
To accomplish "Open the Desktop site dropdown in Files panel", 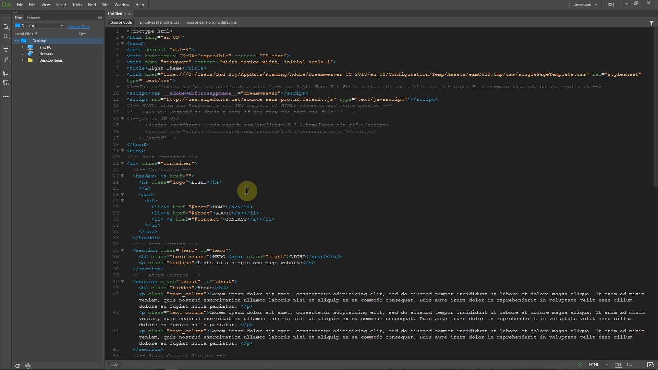I will (39, 26).
